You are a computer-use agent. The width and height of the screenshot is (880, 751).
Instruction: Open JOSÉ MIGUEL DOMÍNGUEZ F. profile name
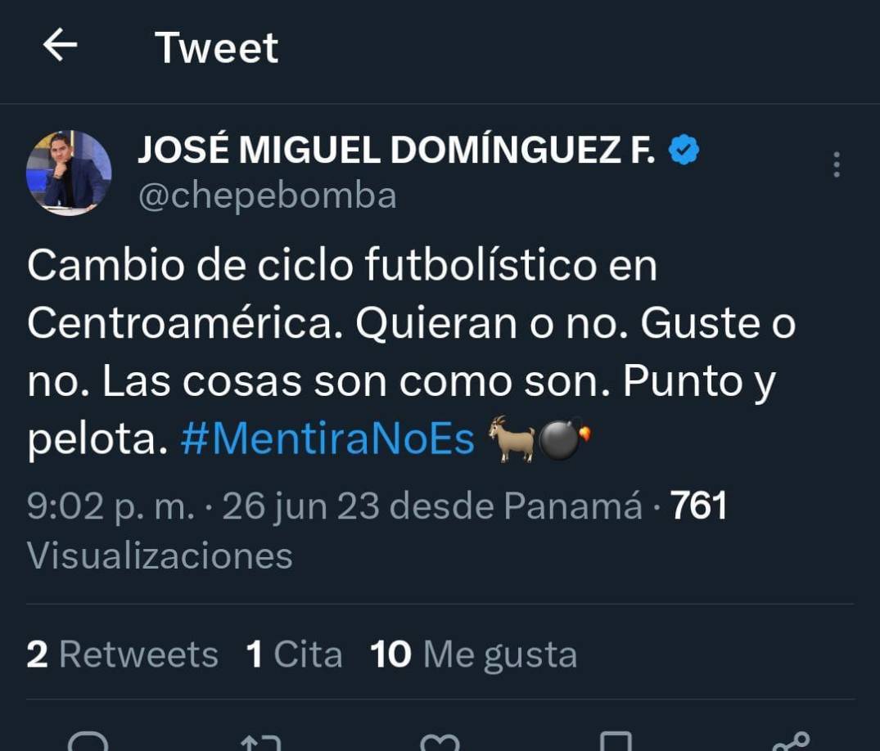[393, 149]
